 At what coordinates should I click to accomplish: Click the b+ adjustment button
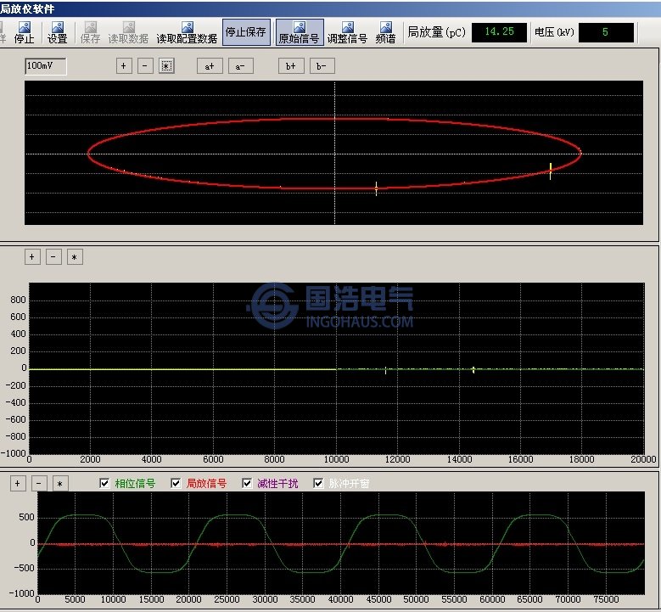coord(291,66)
